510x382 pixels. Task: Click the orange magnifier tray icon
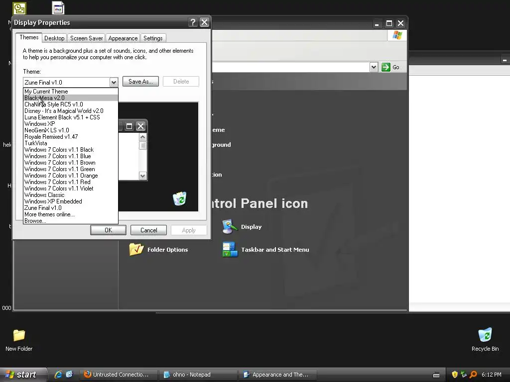(x=473, y=375)
